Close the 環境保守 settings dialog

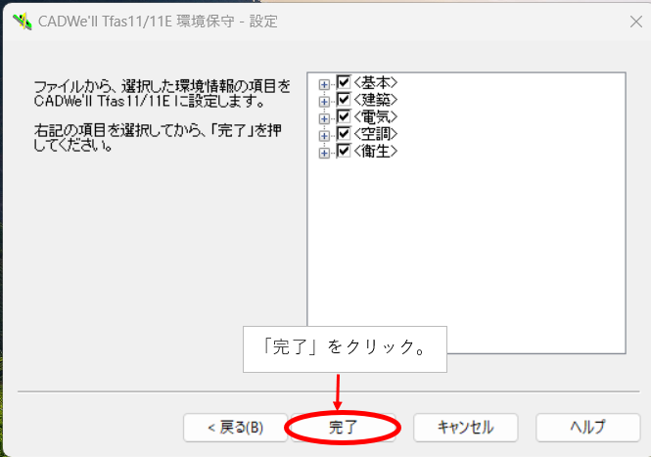(636, 22)
